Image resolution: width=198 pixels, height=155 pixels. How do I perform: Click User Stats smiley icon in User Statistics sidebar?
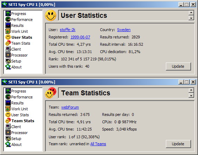point(8,37)
